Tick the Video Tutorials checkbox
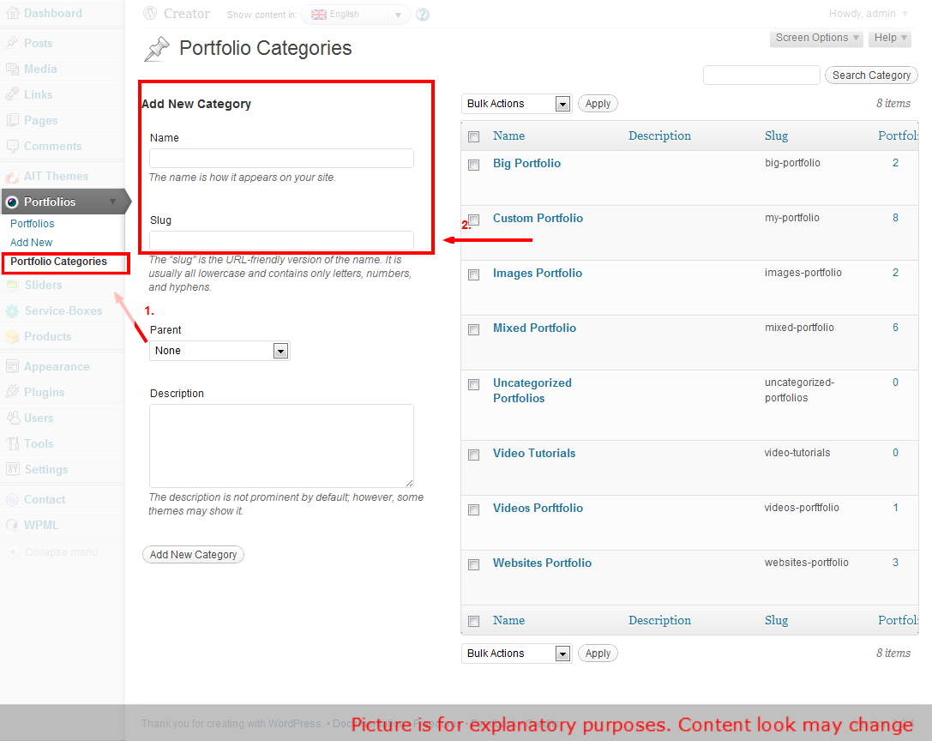Image resolution: width=932 pixels, height=741 pixels. pos(473,455)
